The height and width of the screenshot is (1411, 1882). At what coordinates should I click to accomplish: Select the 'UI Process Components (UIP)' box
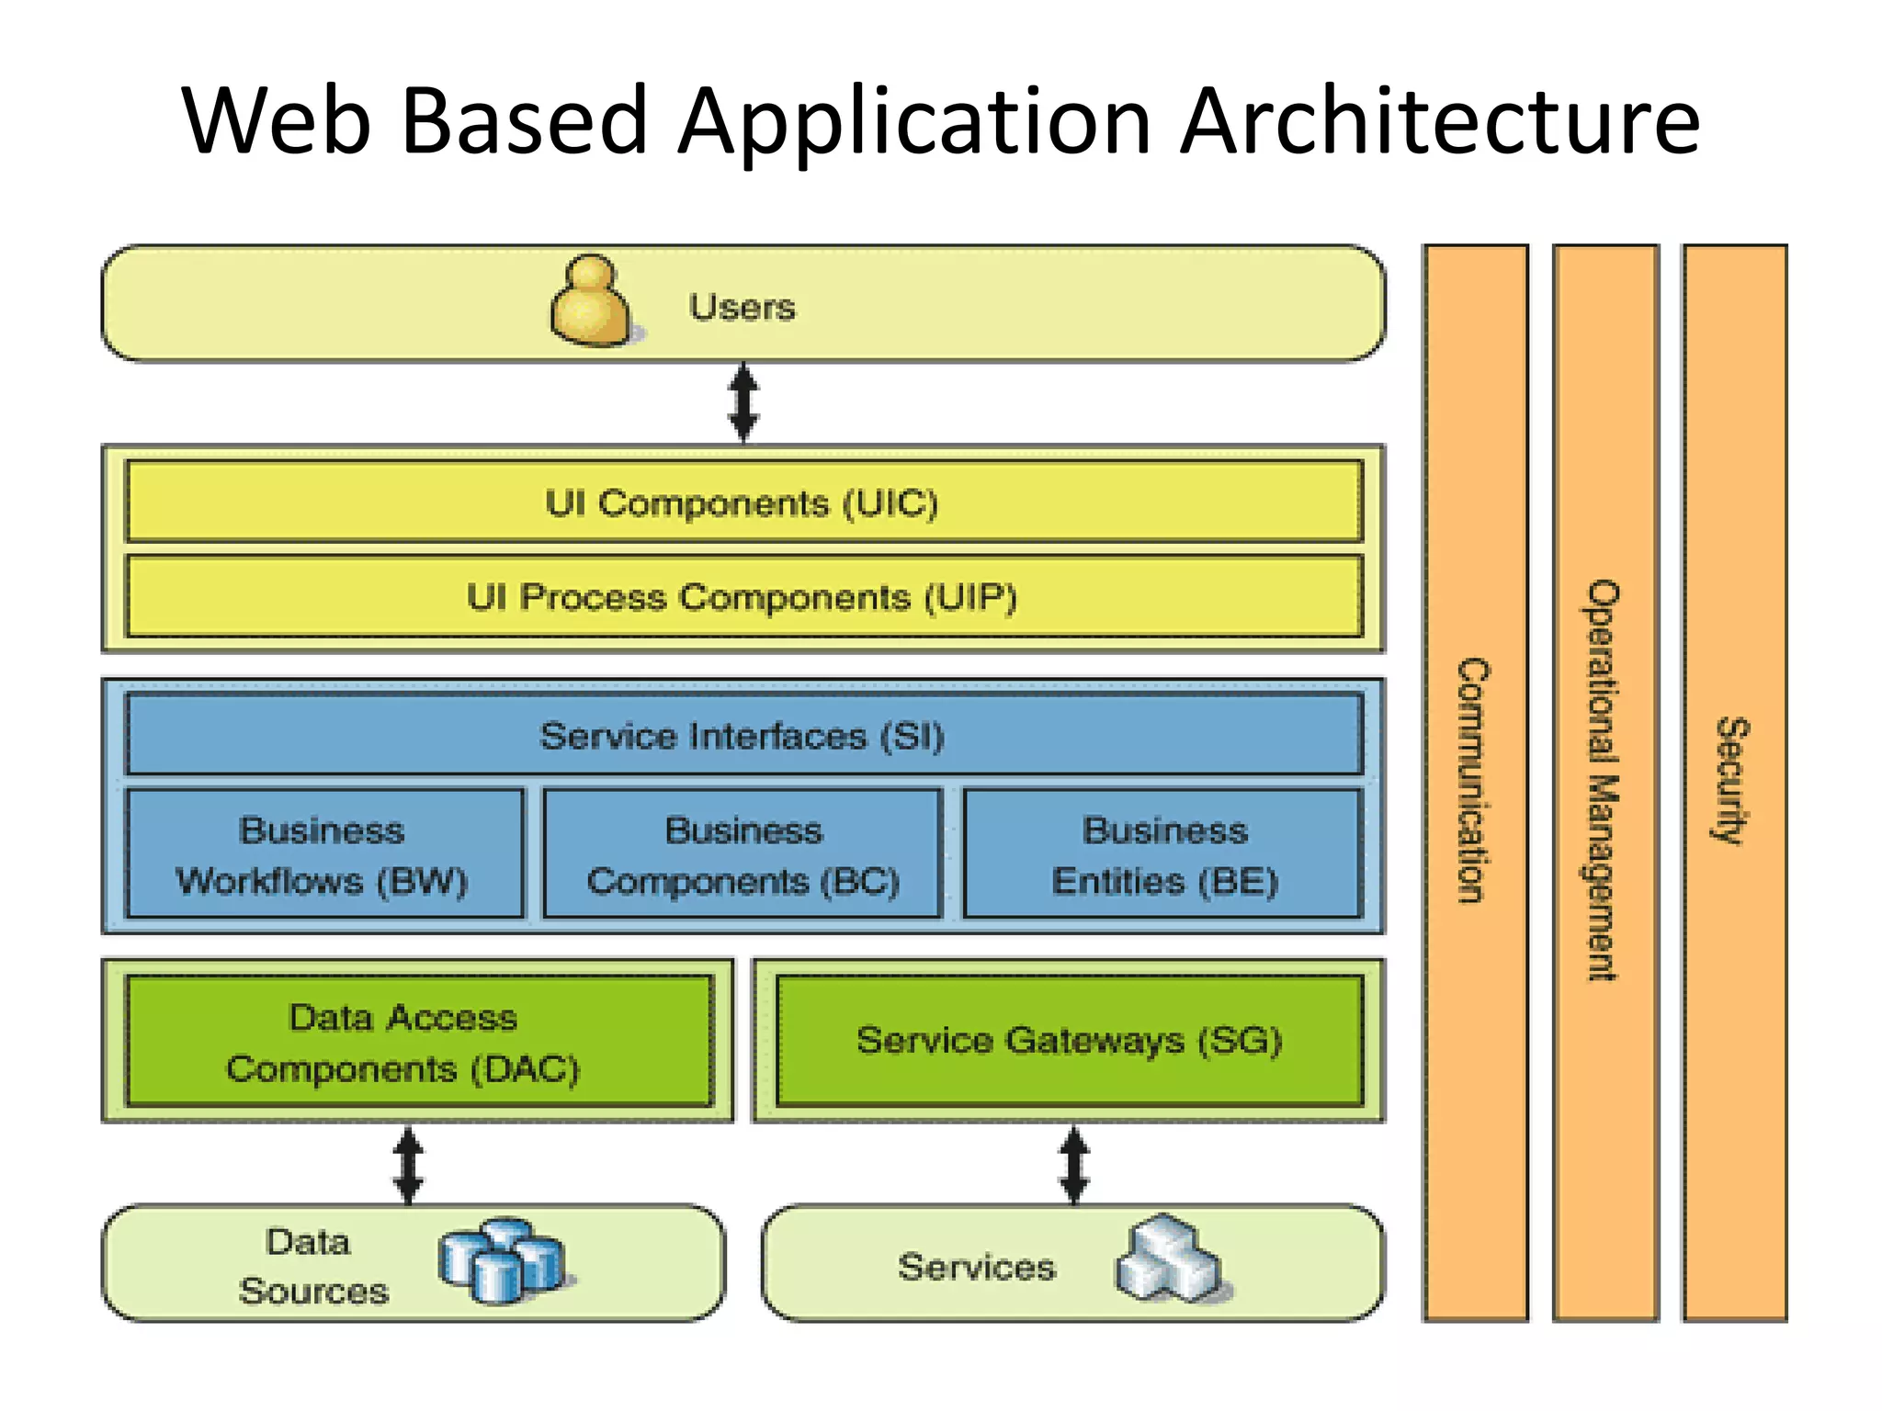click(744, 596)
